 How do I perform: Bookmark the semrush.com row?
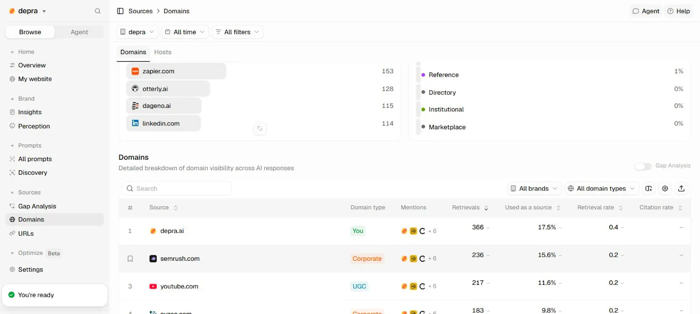(x=130, y=259)
